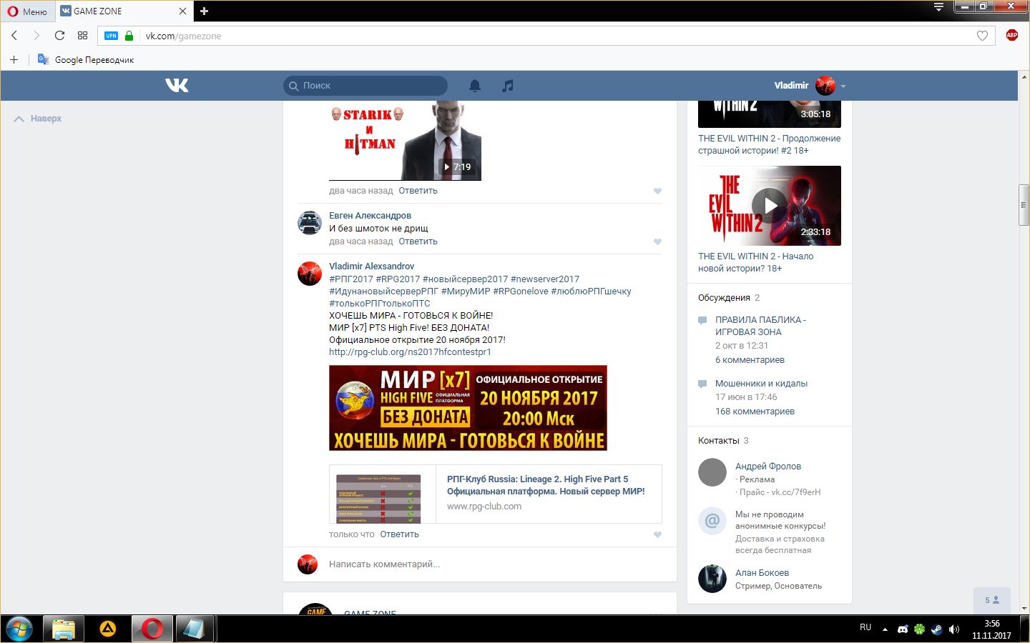
Task: Add bookmark with bookmarks bar plus
Action: tap(14, 59)
